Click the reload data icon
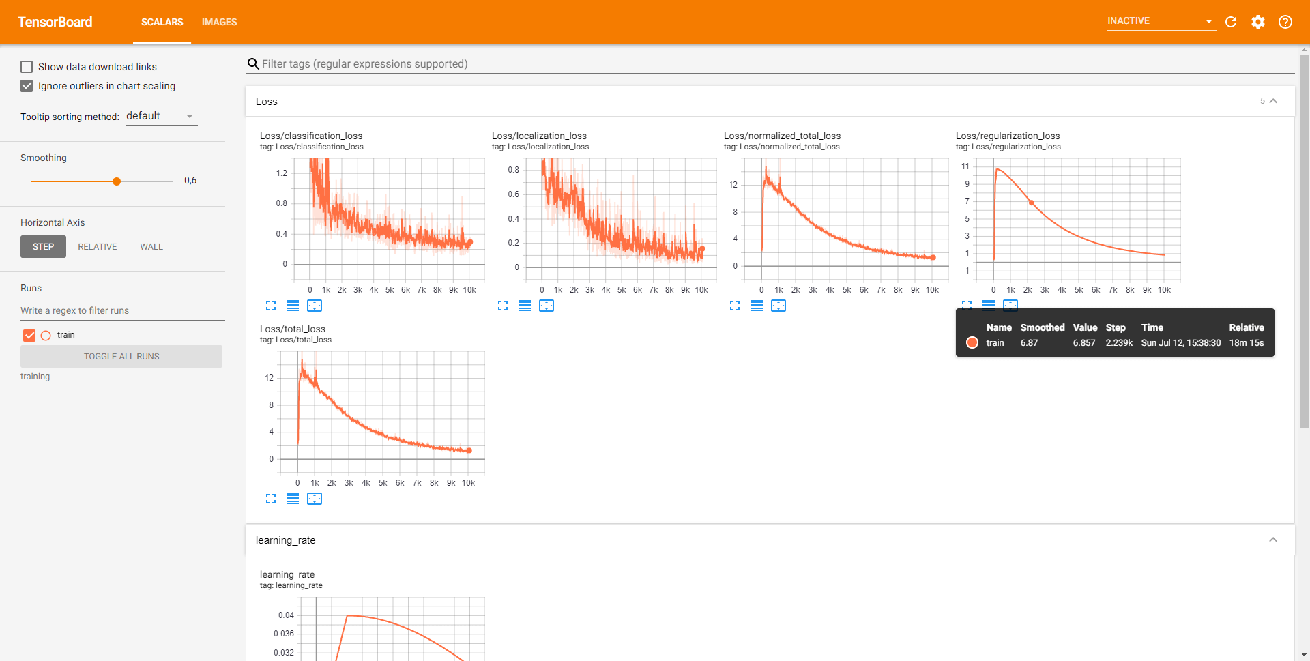Viewport: 1310px width, 661px height. coord(1231,22)
